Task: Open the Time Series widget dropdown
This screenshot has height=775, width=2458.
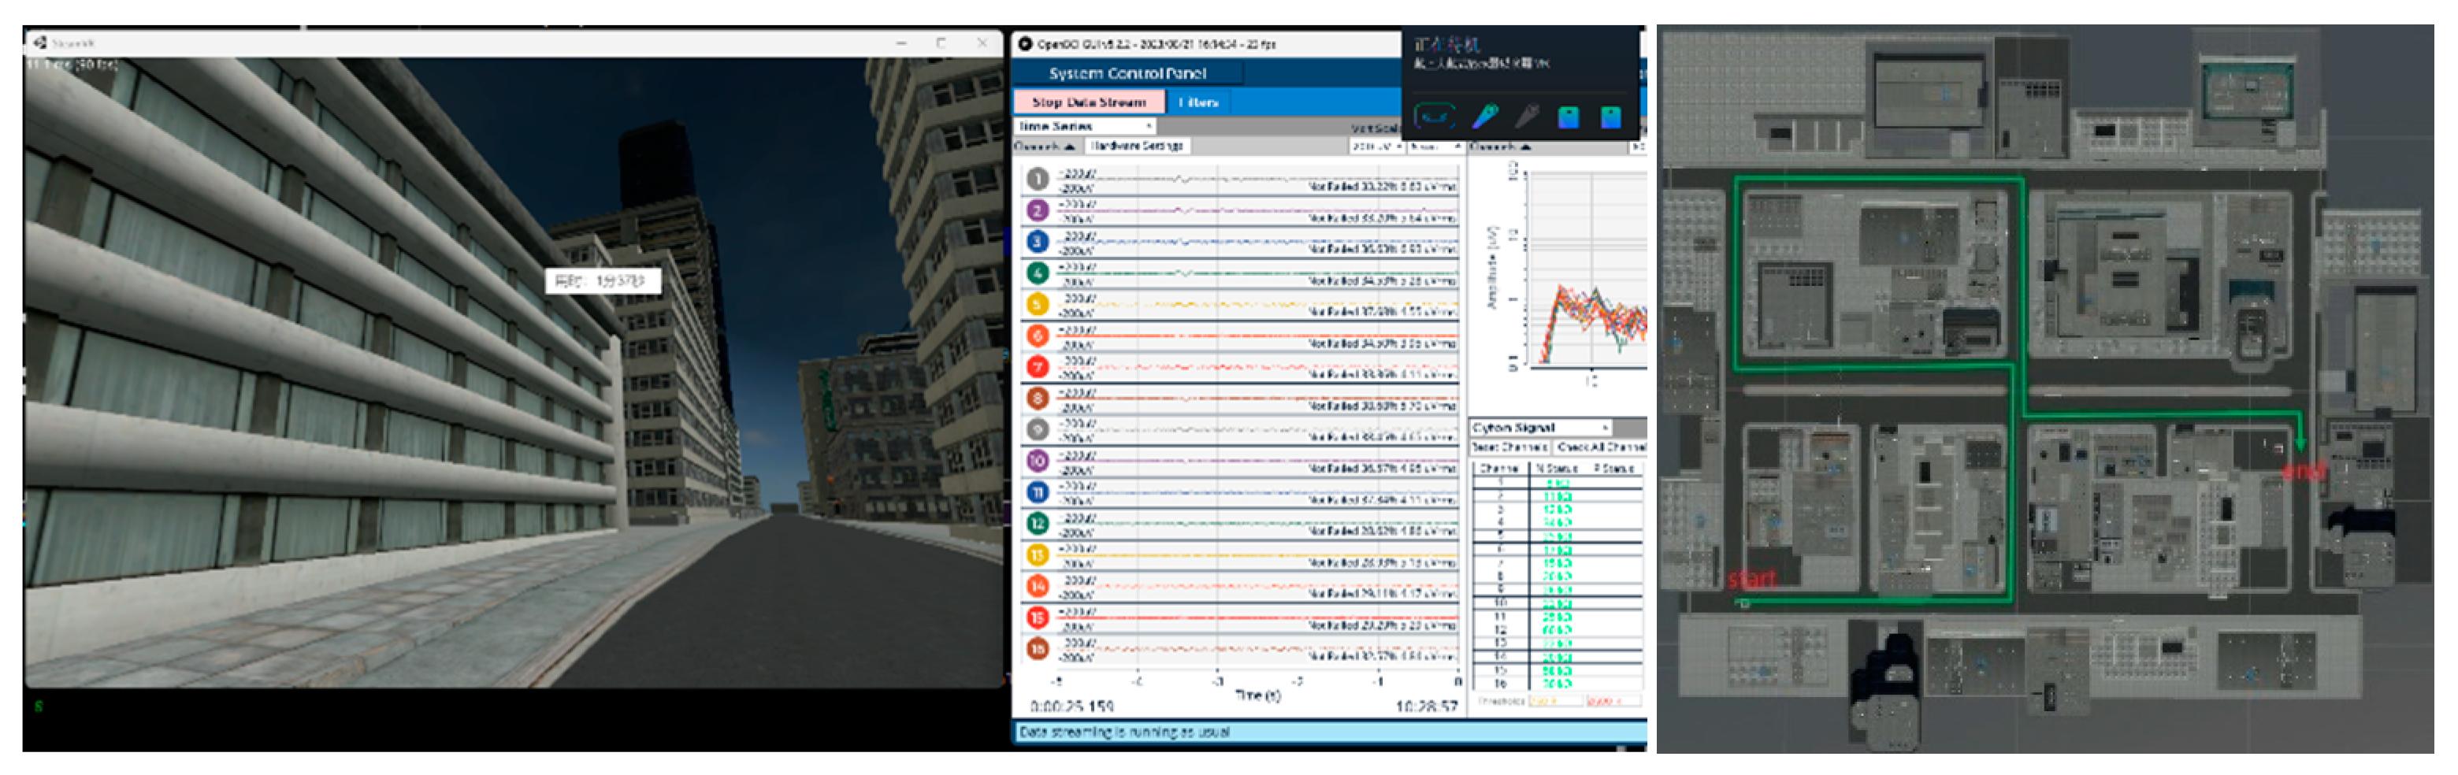Action: 1086,126
